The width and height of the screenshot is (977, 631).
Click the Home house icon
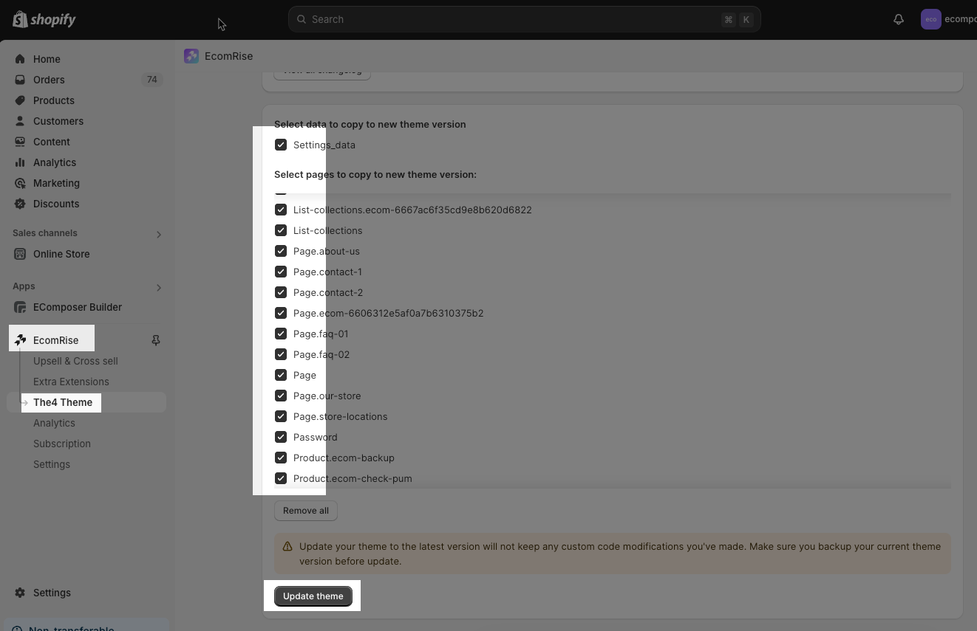click(20, 59)
